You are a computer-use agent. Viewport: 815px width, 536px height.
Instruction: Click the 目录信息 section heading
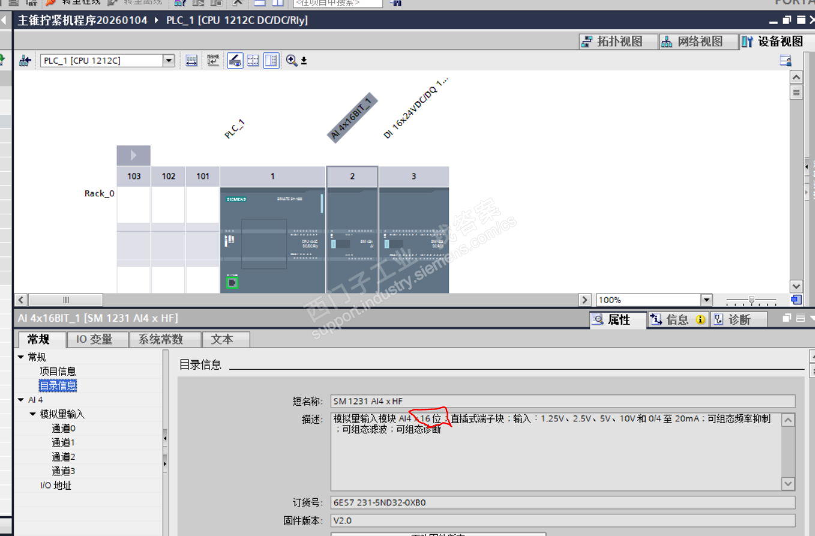200,364
